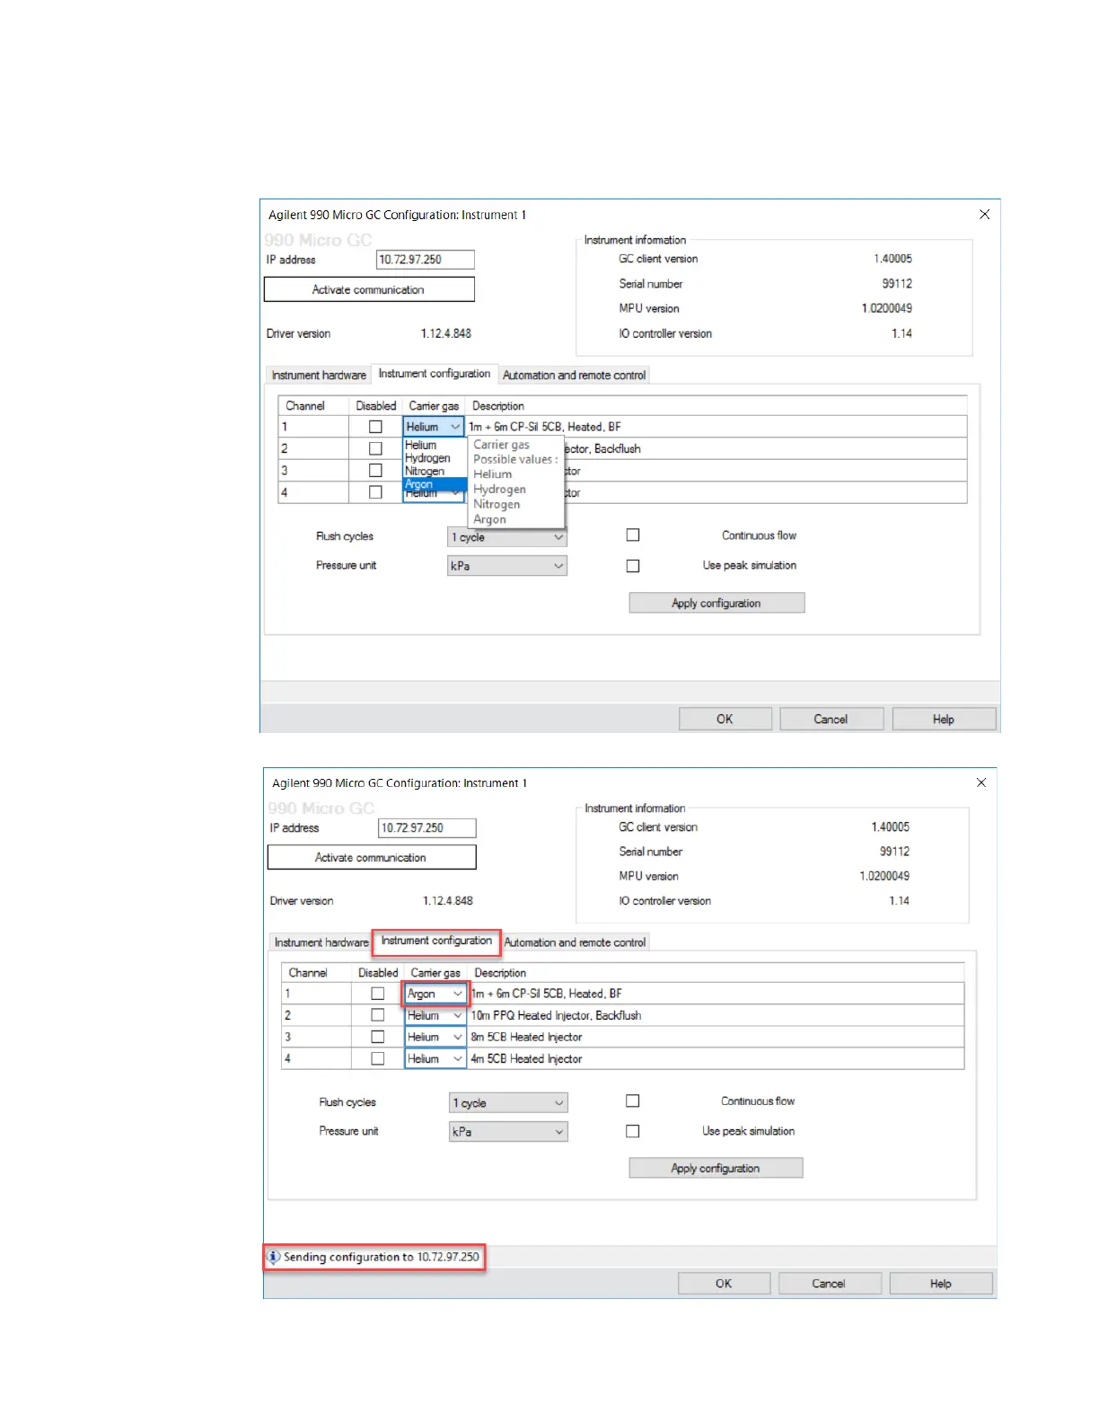The height and width of the screenshot is (1423, 1099).
Task: Click Serial number value 99112 in upper dialog
Action: (x=897, y=284)
